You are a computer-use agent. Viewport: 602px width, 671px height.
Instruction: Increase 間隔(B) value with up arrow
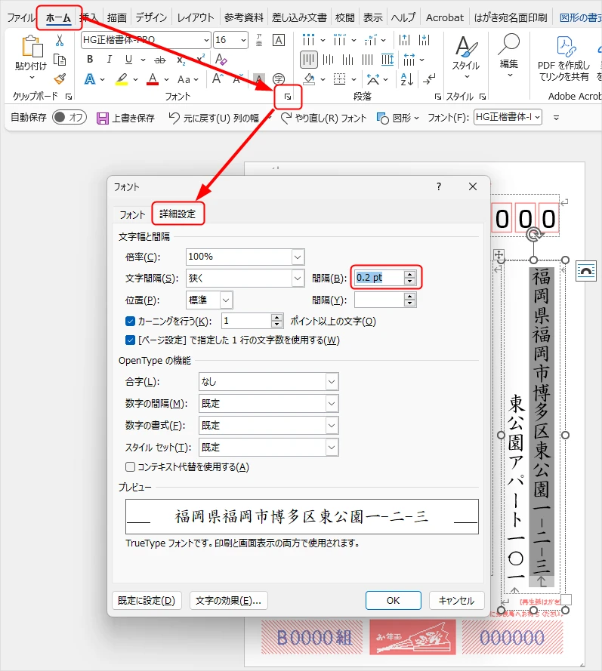(409, 274)
